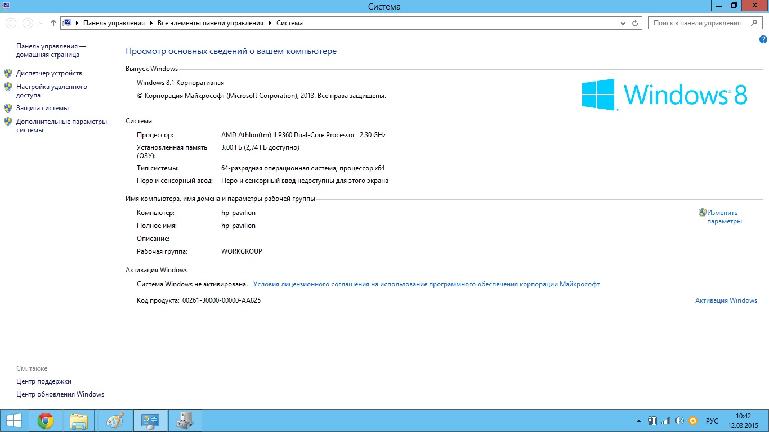769x432 pixels.
Task: Click the processor value AMD Athlon(tm) II P360
Action: (303, 135)
